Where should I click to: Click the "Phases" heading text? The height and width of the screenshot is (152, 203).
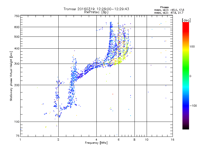(164, 7)
